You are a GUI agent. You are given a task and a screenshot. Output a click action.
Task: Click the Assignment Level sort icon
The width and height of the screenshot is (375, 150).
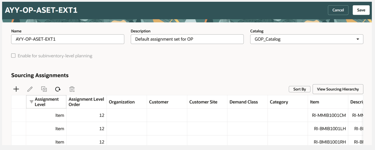[31, 102]
